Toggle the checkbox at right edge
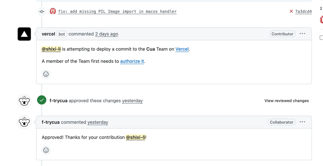The height and width of the screenshot is (166, 323). 322,38
